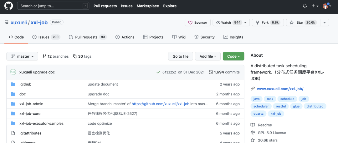Open the github.com/xuxueli/xxl-job link in commit message

(x=161, y=104)
